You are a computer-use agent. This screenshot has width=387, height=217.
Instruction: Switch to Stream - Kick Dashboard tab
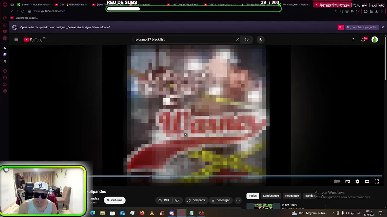tap(34, 5)
